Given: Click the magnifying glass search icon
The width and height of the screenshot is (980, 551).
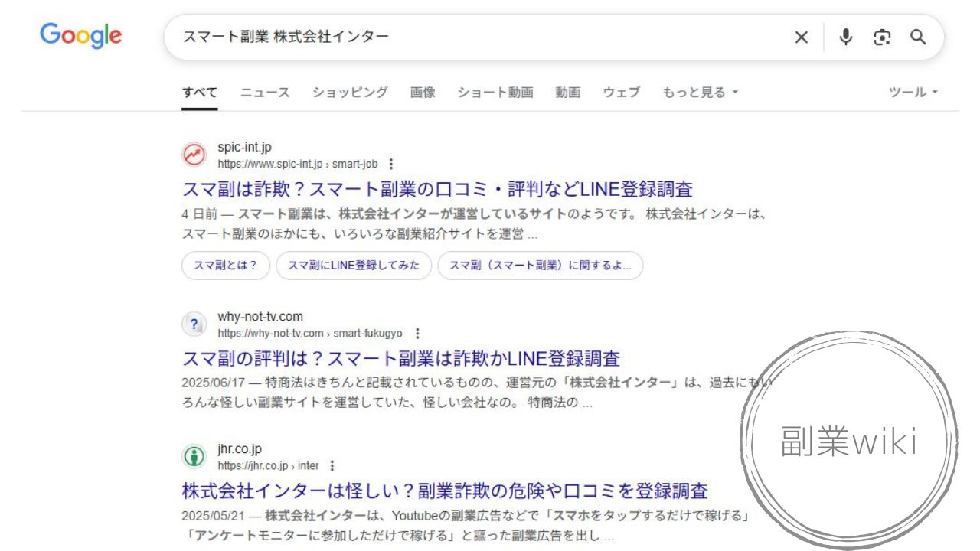Looking at the screenshot, I should pyautogui.click(x=918, y=37).
